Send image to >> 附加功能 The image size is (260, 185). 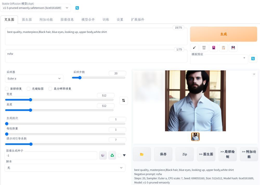pos(249,154)
